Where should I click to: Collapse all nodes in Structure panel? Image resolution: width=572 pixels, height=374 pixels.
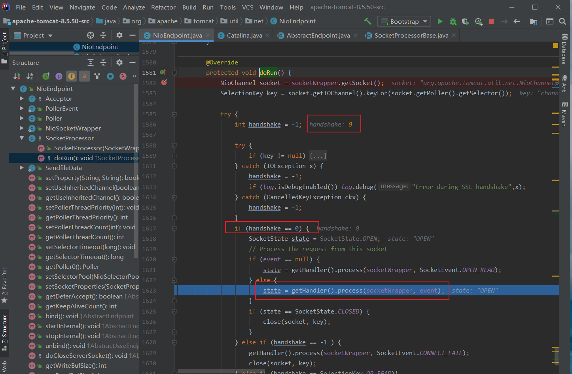[x=103, y=62]
